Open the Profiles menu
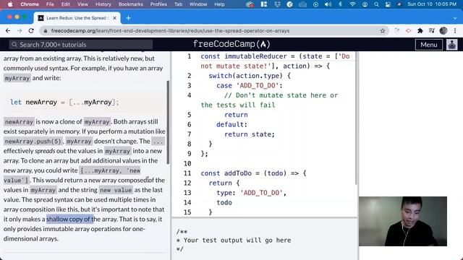Image resolution: width=463 pixels, height=260 pixels. point(158,4)
